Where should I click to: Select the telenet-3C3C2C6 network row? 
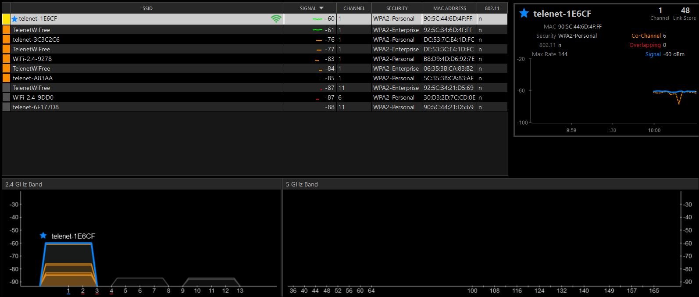[x=255, y=39]
